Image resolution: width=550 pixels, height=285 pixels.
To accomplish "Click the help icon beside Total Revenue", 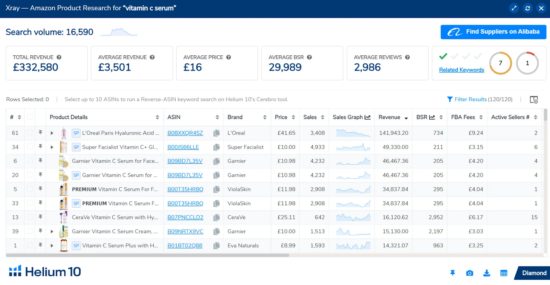I will click(x=59, y=57).
